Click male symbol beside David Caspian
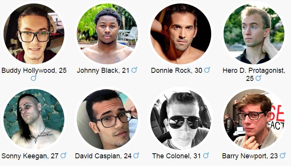291x166 pixels. tap(136, 156)
